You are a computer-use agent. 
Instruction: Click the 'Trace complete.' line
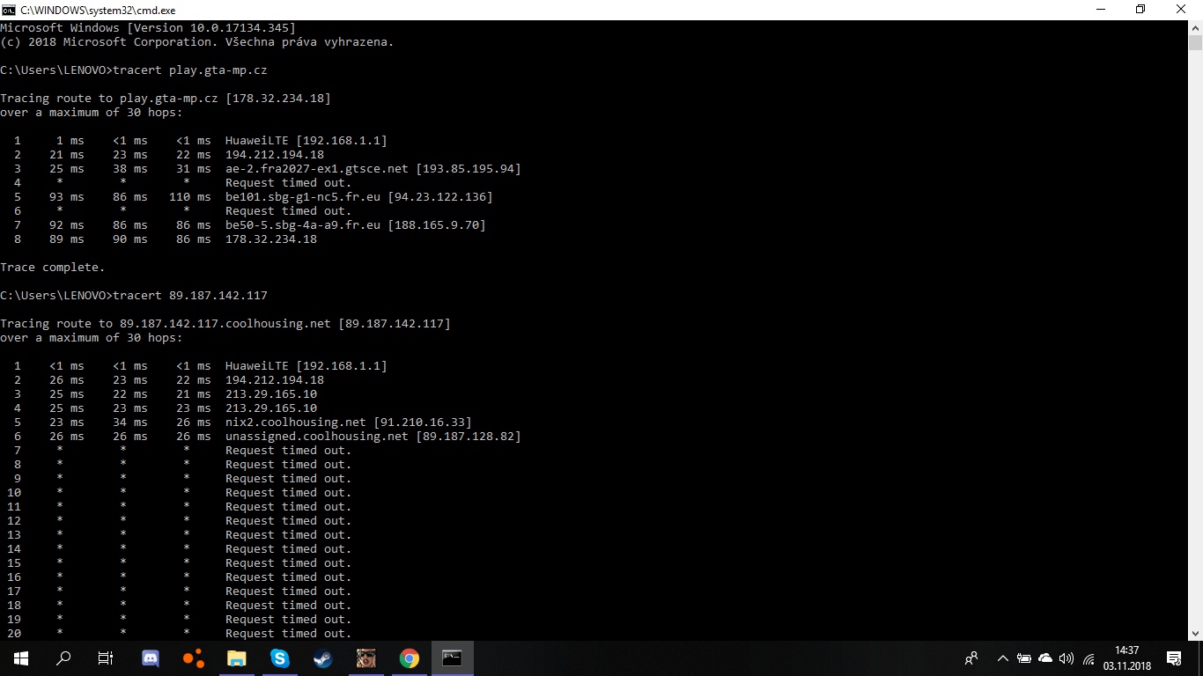(53, 268)
